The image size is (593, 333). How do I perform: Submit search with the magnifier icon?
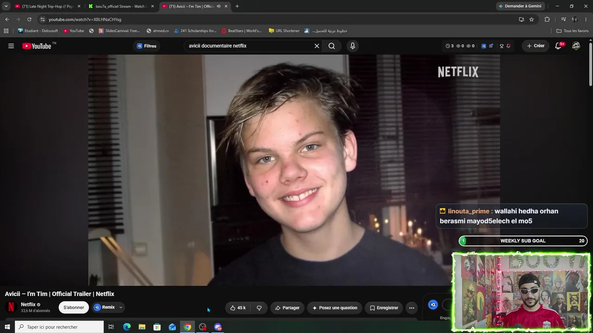pos(332,46)
